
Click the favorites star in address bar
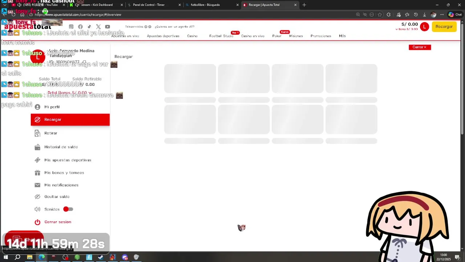point(380,15)
